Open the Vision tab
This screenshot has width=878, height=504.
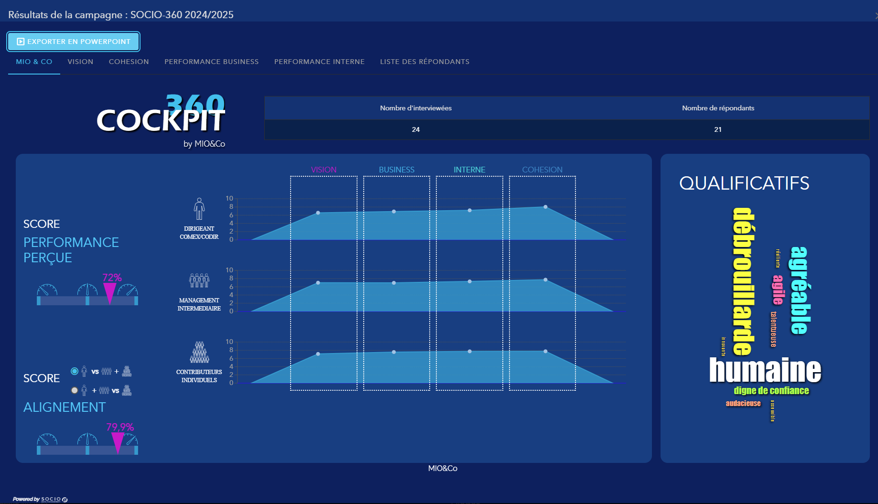pyautogui.click(x=80, y=62)
